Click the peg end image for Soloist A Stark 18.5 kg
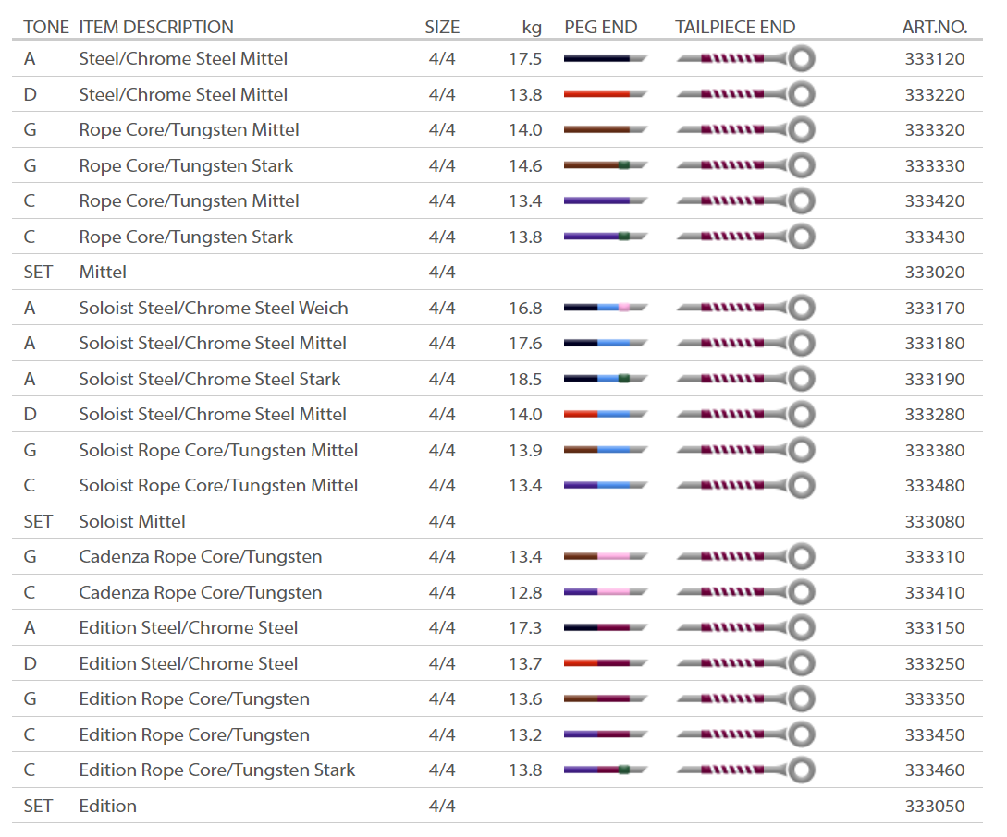This screenshot has width=1007, height=837. tap(605, 379)
